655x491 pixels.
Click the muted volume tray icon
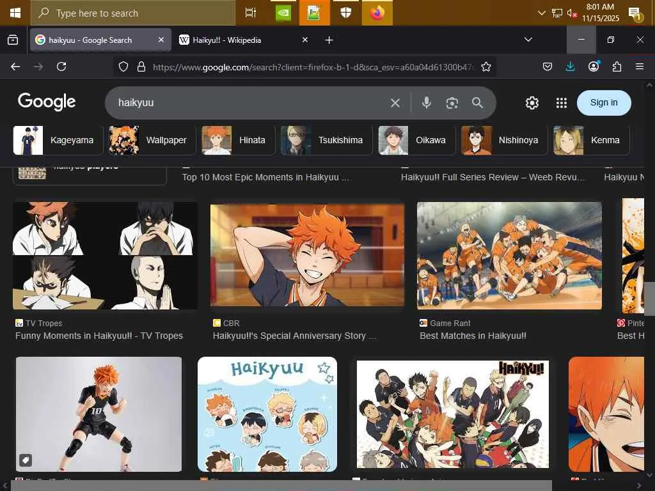(x=571, y=13)
